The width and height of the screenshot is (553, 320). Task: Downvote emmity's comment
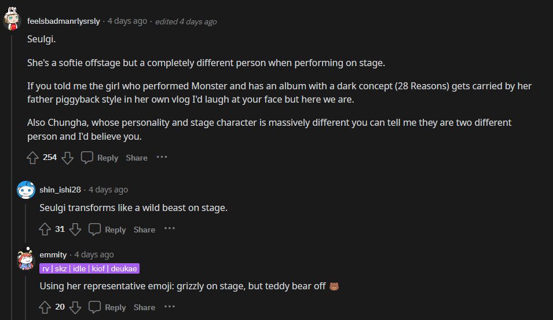click(75, 307)
